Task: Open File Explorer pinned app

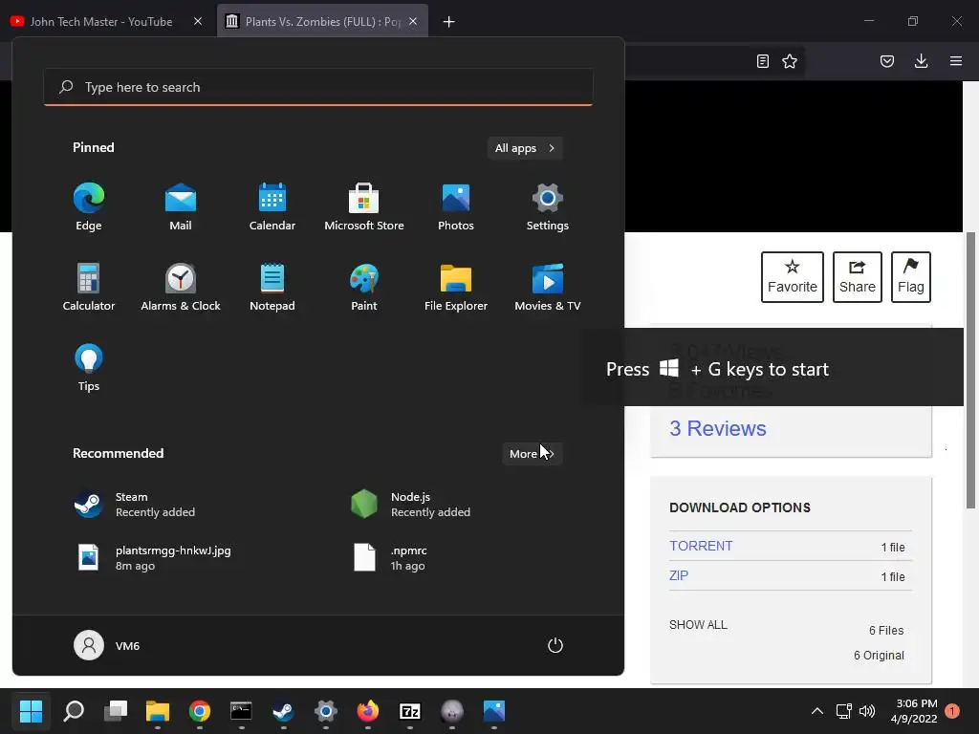Action: [456, 287]
